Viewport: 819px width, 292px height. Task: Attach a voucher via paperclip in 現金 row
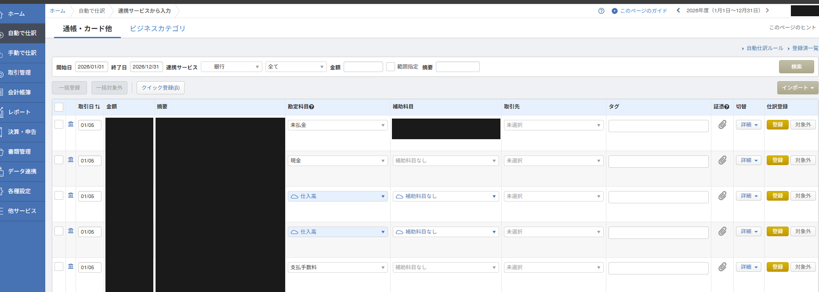tap(722, 160)
